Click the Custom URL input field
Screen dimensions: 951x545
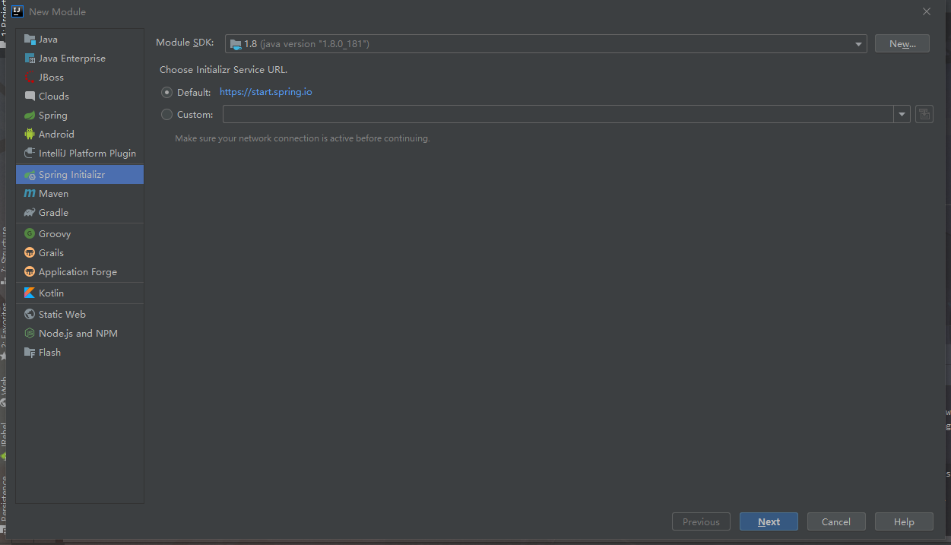pyautogui.click(x=558, y=114)
